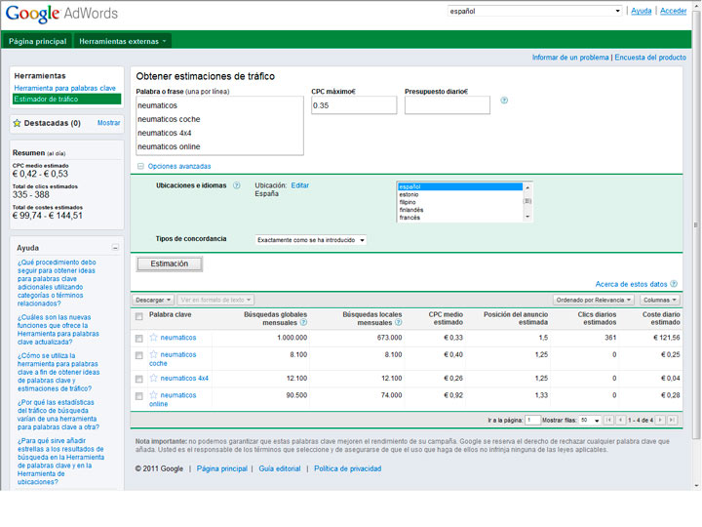The width and height of the screenshot is (702, 527).
Task: Collapse the Ayuda panel with minus icon
Action: click(x=115, y=248)
